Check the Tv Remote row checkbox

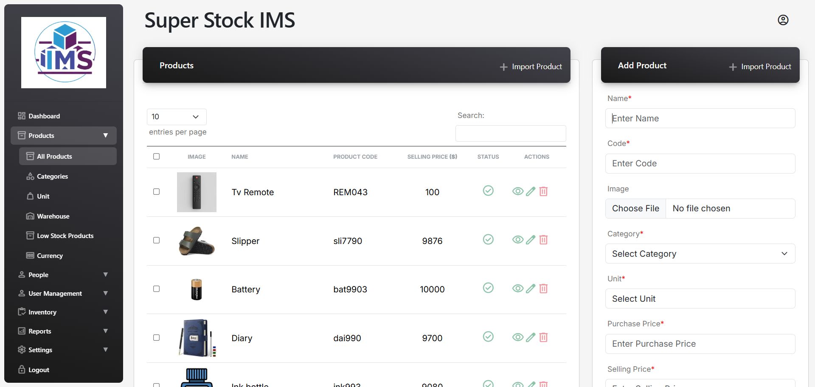coord(156,192)
